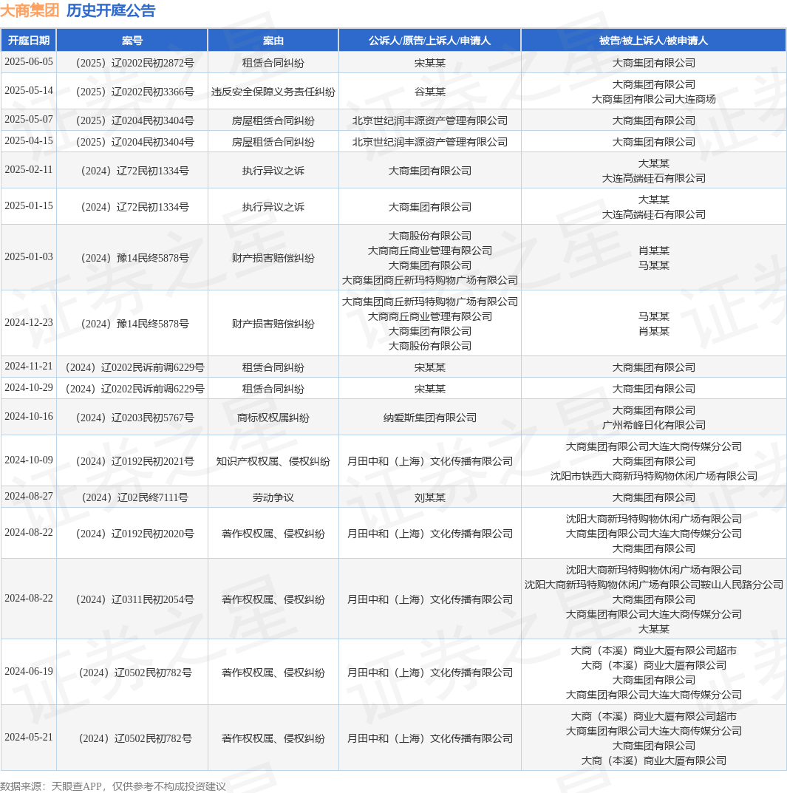Click the date cell 2024-10-16

(29, 416)
